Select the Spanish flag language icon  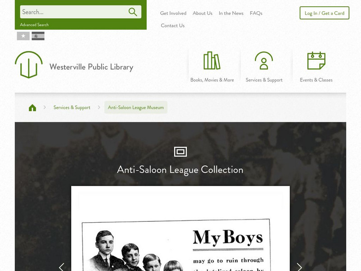tap(38, 36)
